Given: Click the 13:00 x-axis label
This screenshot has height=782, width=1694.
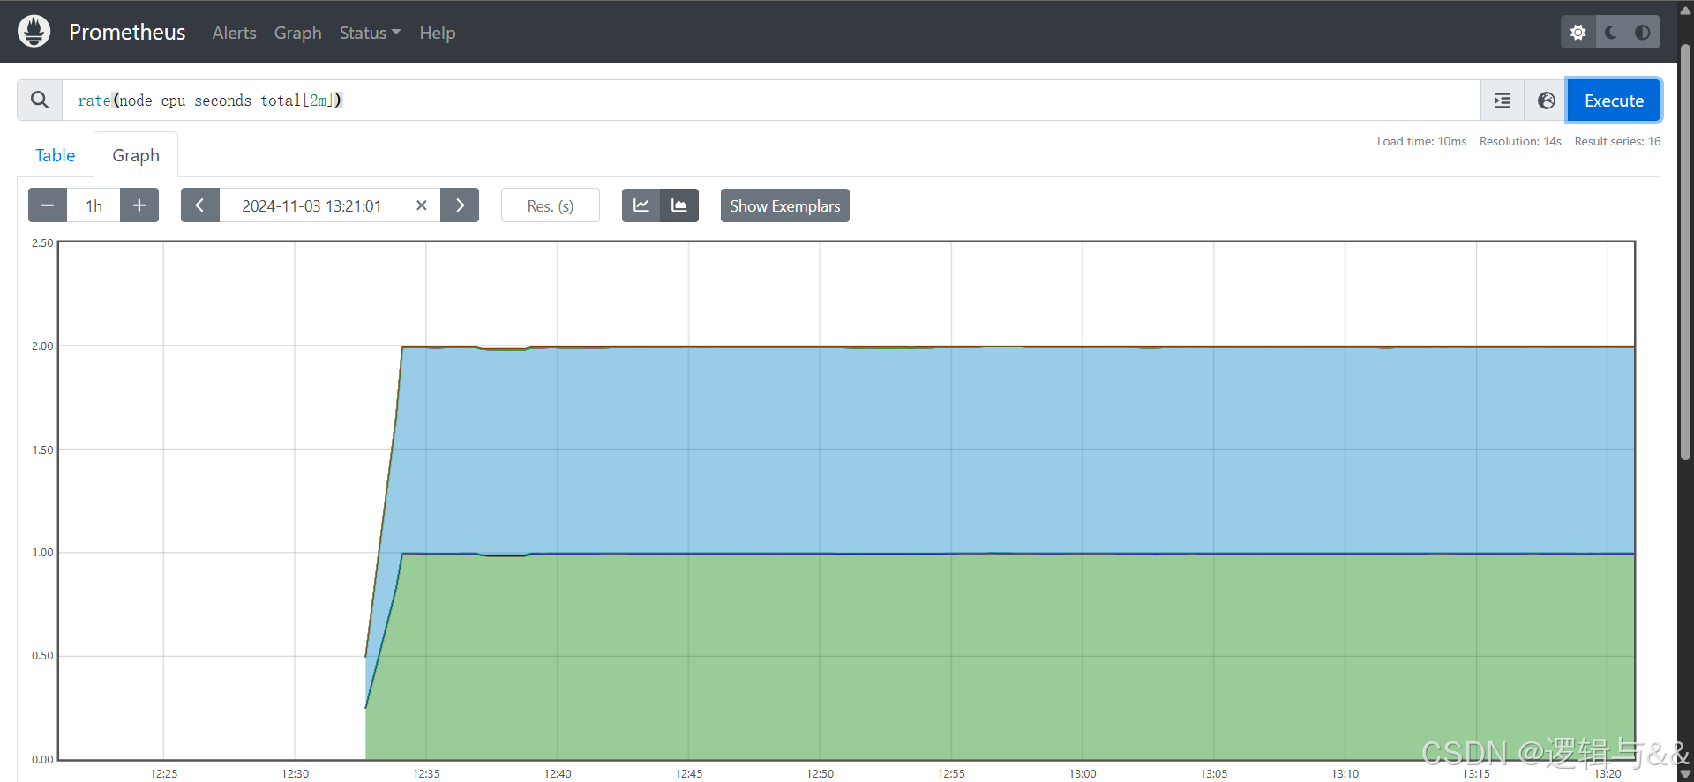Looking at the screenshot, I should (x=1083, y=773).
